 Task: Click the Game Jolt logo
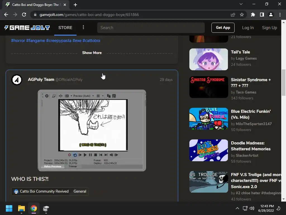click(27, 28)
